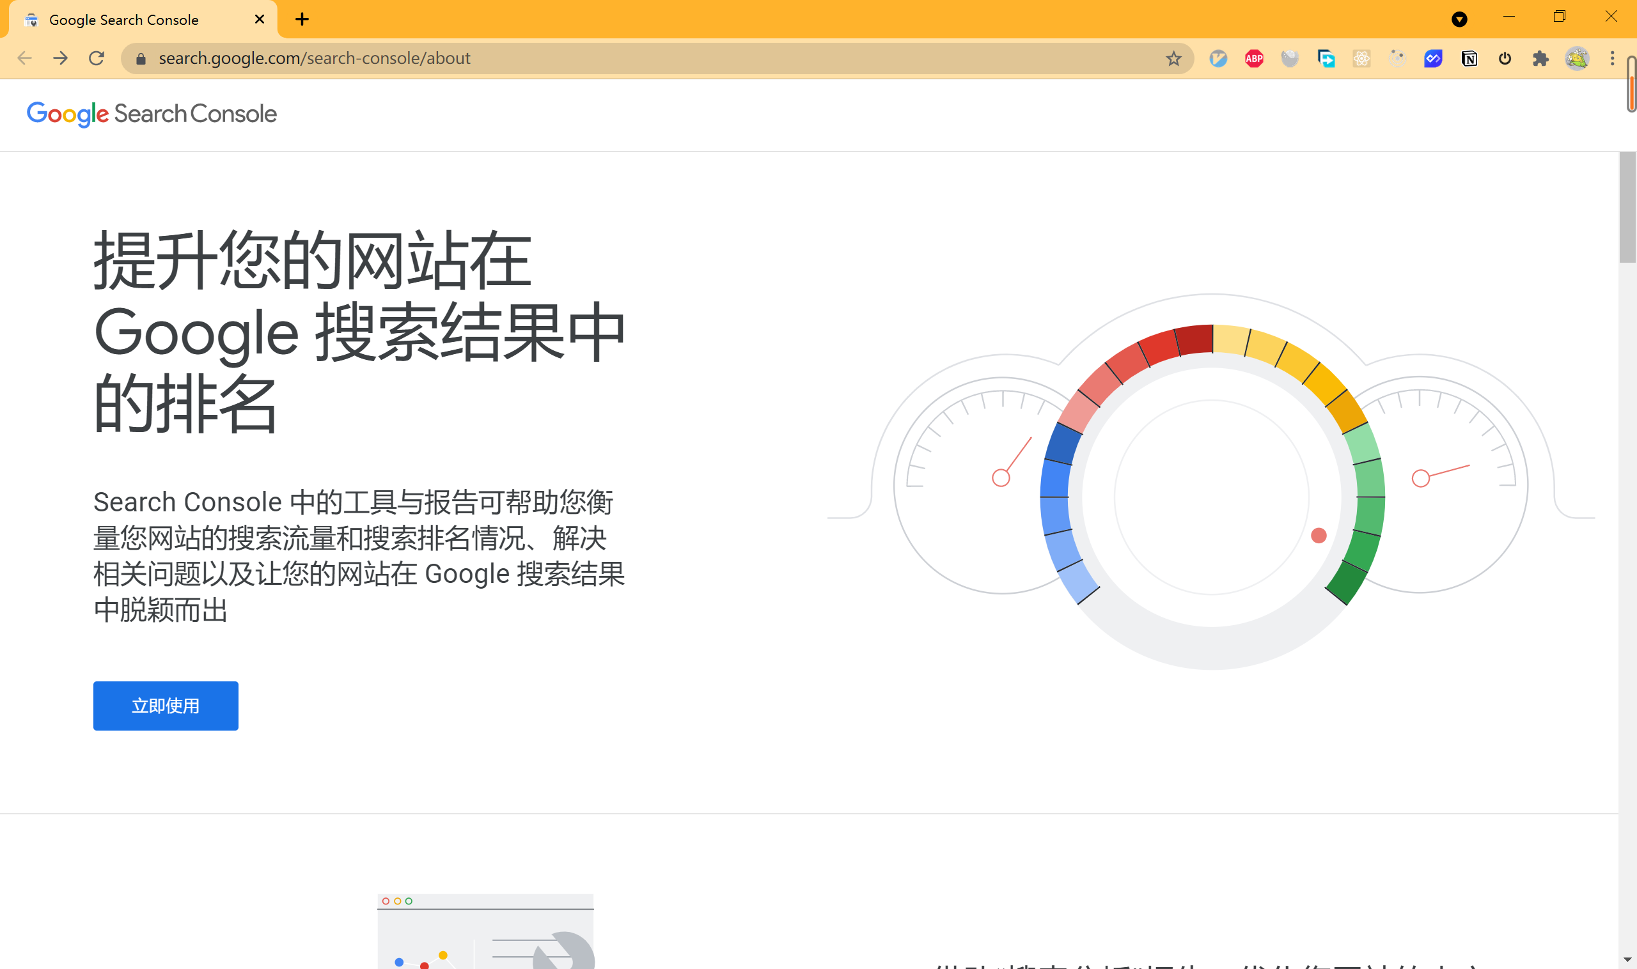The height and width of the screenshot is (969, 1637).
Task: Open the Notion Web Clipper extension
Action: (1469, 58)
